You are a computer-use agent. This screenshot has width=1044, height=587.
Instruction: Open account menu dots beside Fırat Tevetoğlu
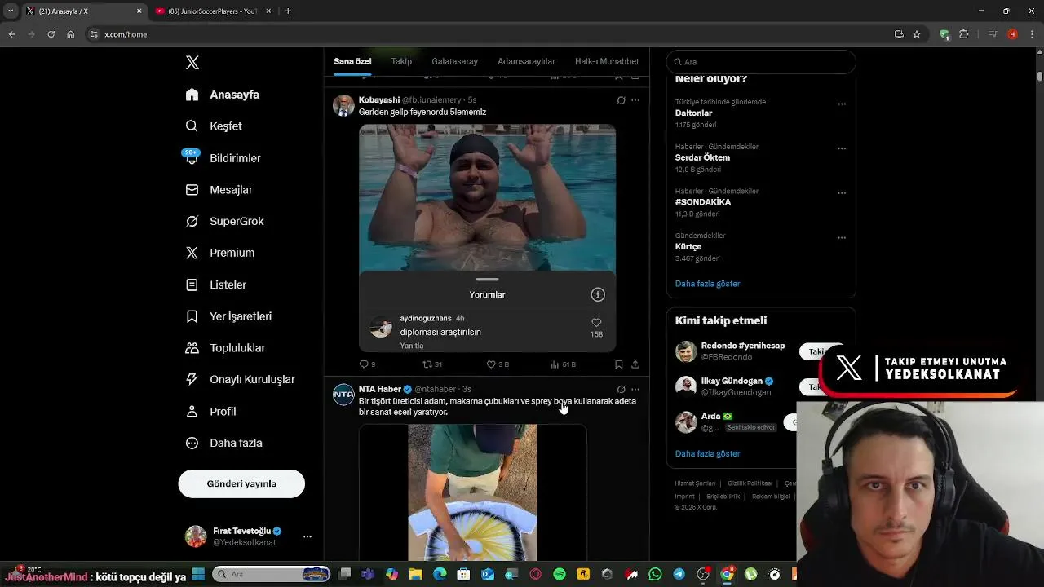click(x=307, y=536)
